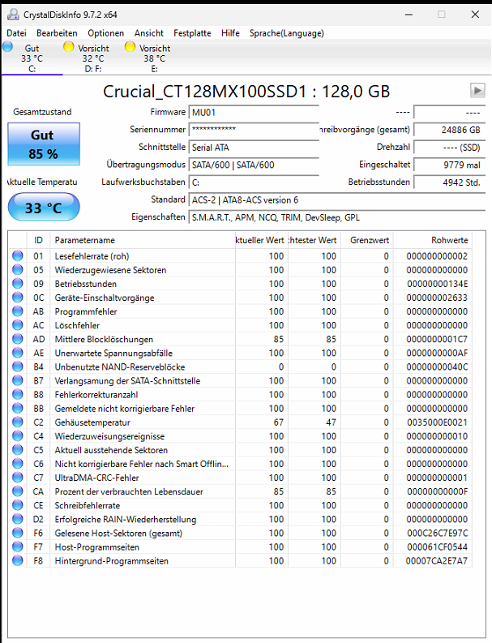This screenshot has height=643, width=492.
Task: Click the yellow status orb for drive D: F:
Action: point(68,47)
